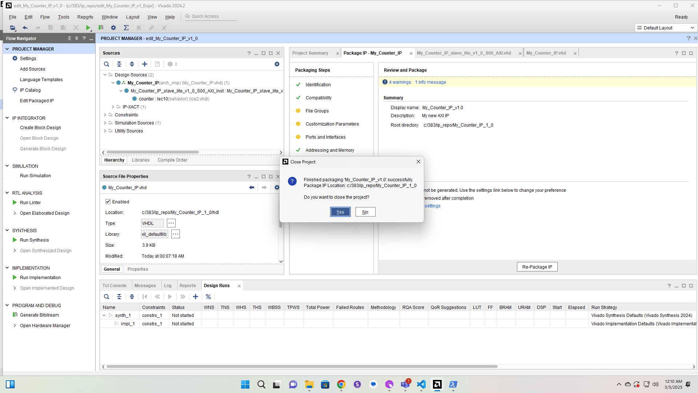Click Add Sources plus icon in Sources panel
The image size is (698, 393).
coord(145,64)
